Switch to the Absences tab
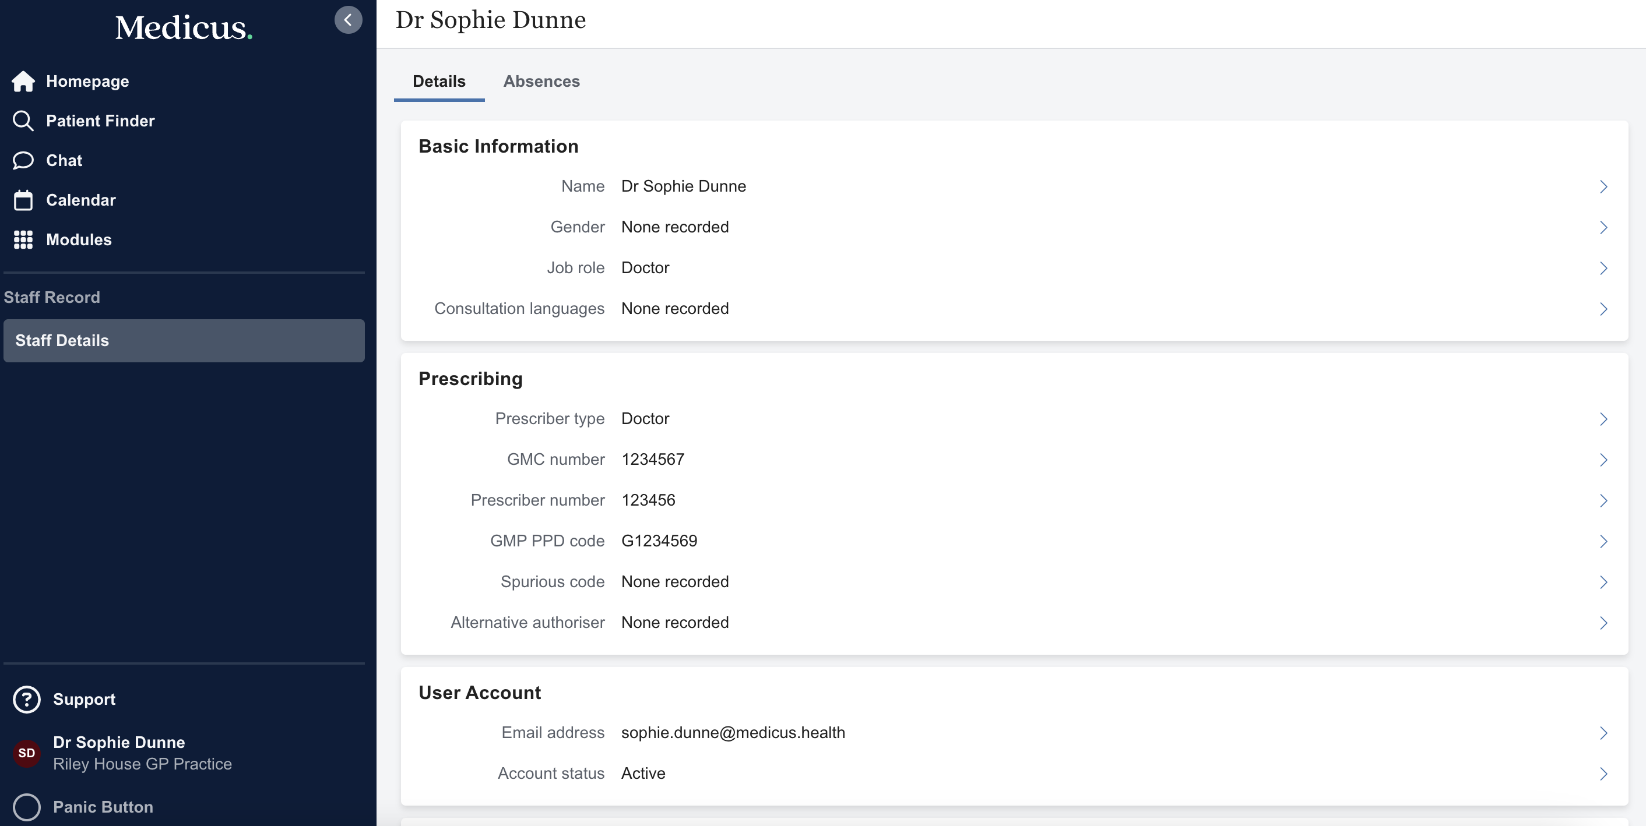Screen dimensions: 1646x826 coord(541,81)
